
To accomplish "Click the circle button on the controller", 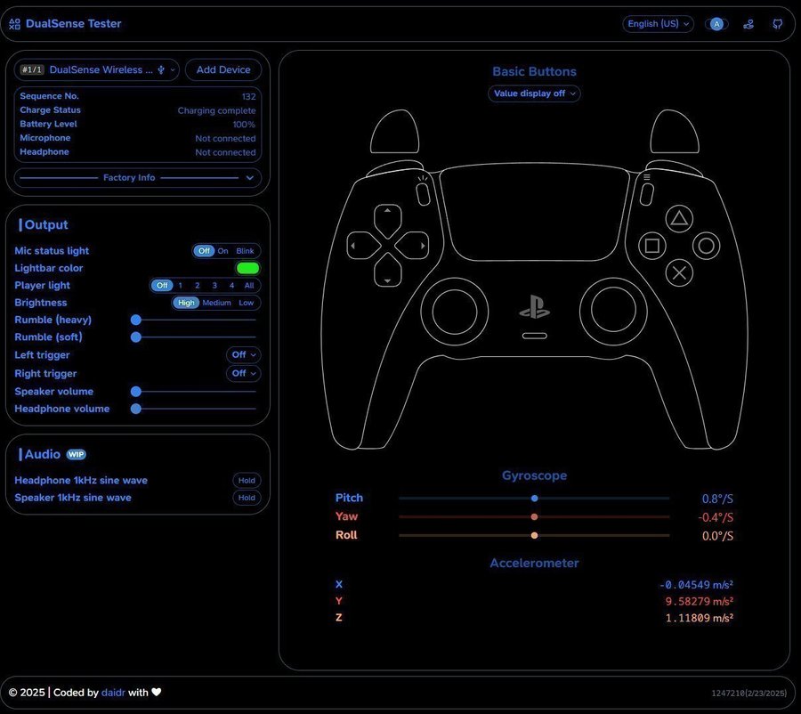I will 707,245.
